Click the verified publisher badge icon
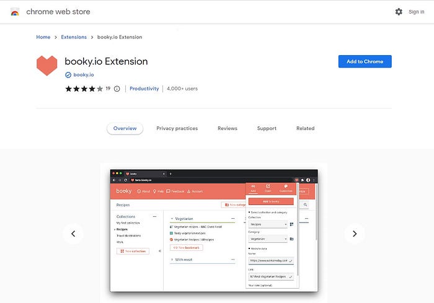 [x=68, y=75]
